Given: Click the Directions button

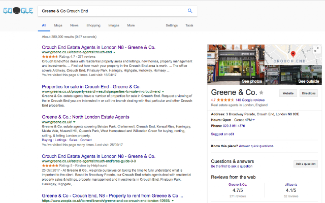Looking at the screenshot, I should point(309,93).
